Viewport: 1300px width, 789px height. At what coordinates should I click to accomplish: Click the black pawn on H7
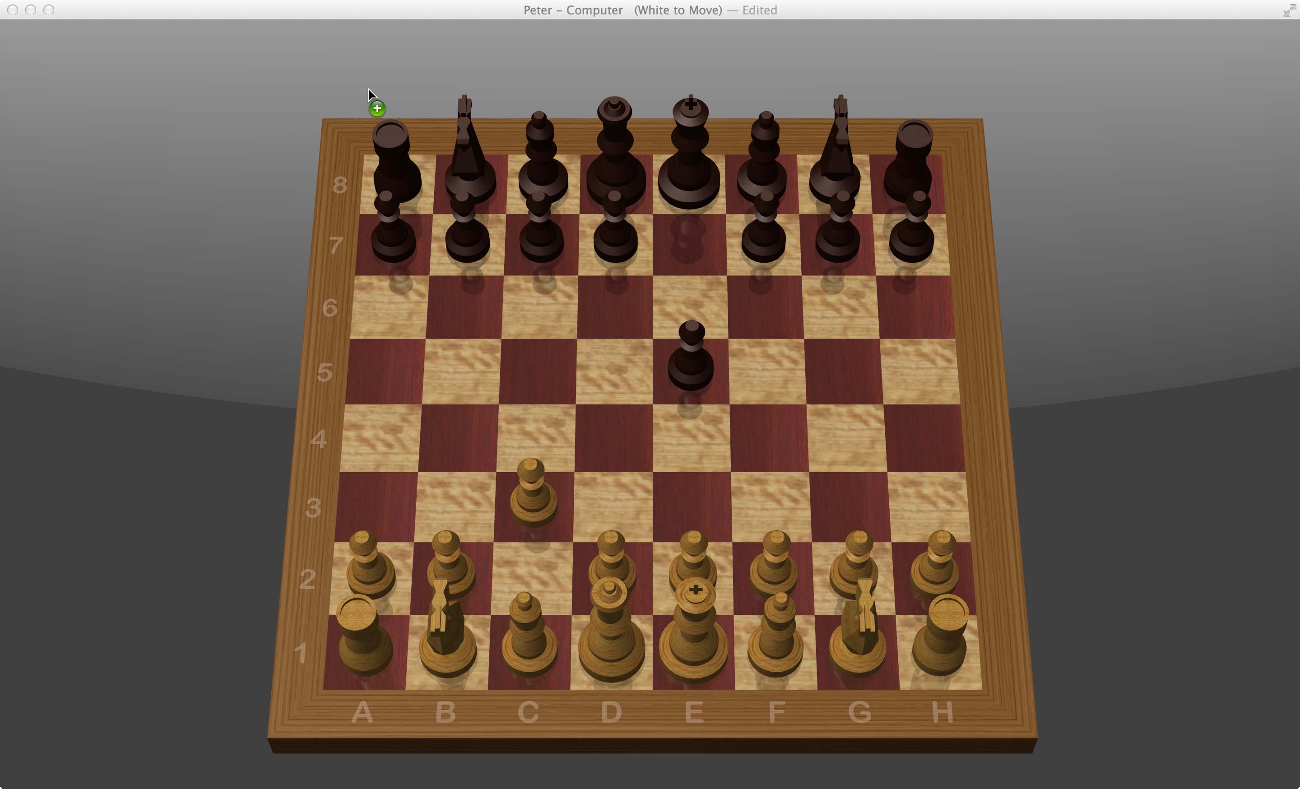[912, 227]
